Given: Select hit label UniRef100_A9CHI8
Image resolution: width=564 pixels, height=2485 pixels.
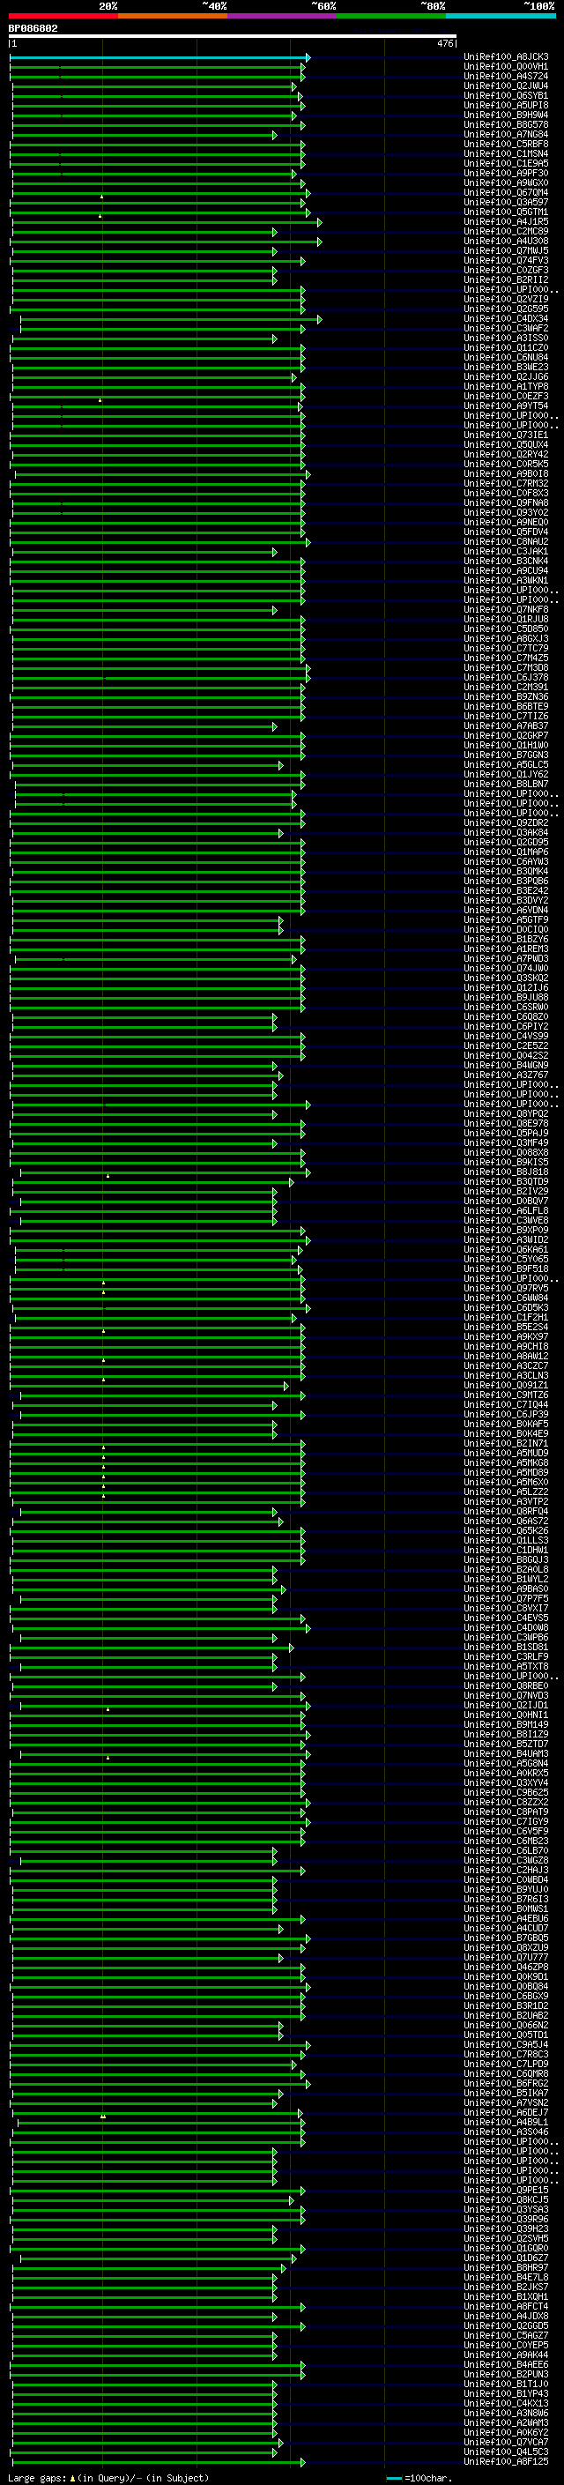Looking at the screenshot, I should click(506, 1347).
